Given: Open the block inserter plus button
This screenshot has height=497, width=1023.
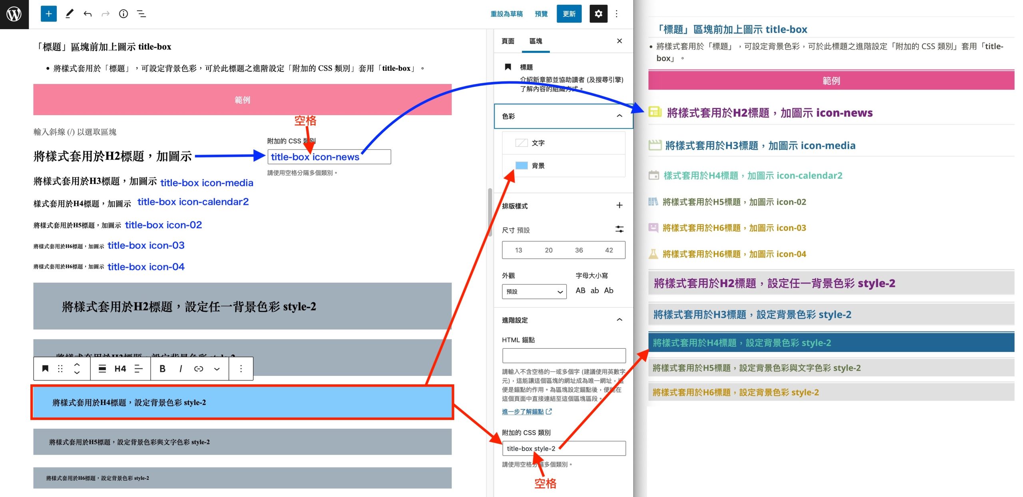Looking at the screenshot, I should click(49, 14).
